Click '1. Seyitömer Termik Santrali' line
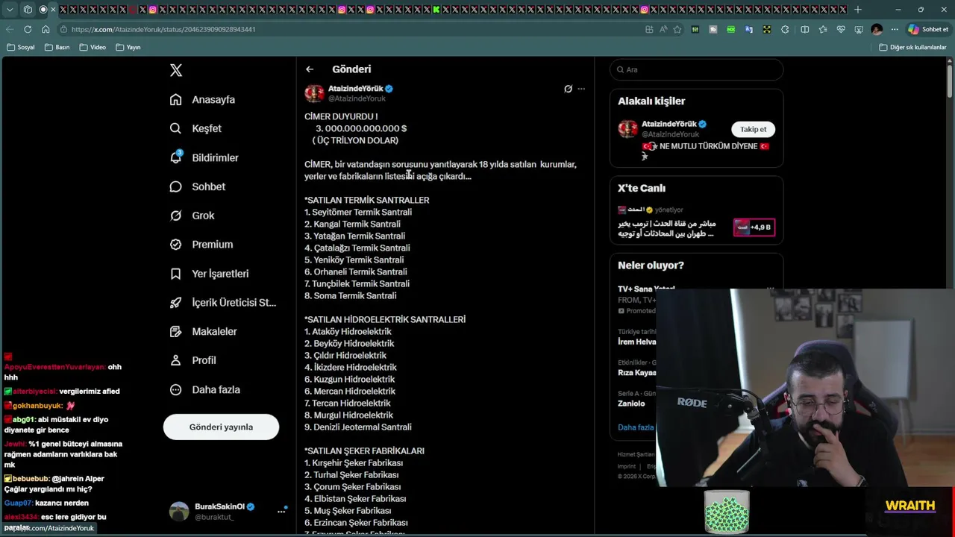This screenshot has width=955, height=537. click(x=358, y=212)
